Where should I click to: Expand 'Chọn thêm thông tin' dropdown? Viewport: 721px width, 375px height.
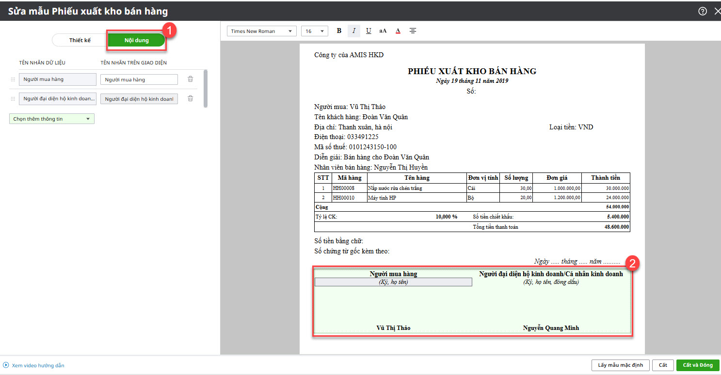52,119
